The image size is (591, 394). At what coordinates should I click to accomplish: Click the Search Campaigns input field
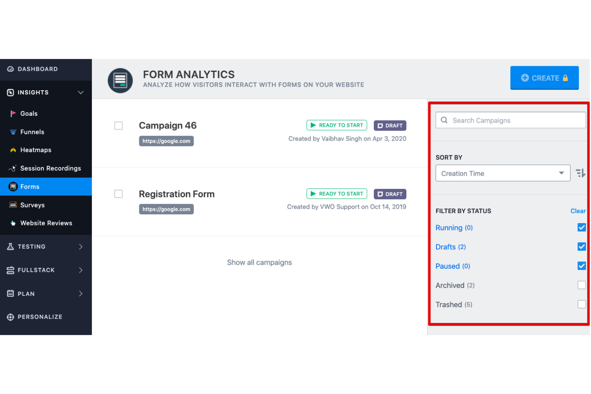tap(510, 120)
